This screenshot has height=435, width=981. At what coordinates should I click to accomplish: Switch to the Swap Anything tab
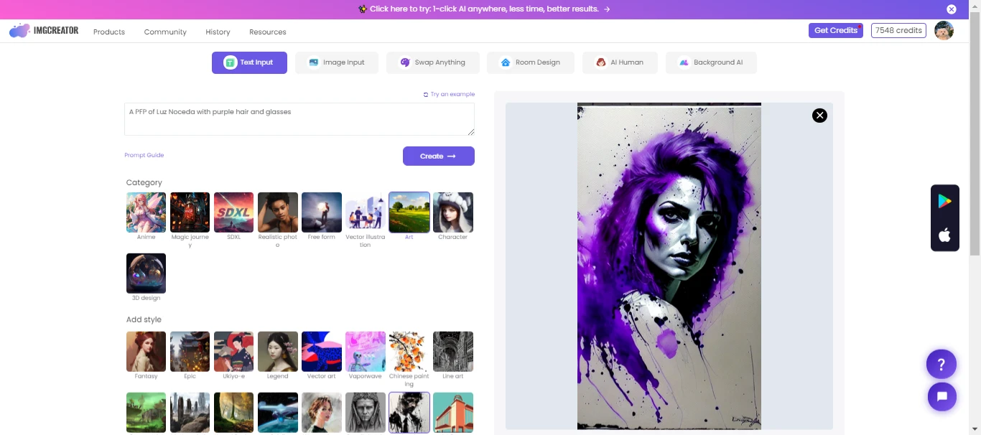pos(432,62)
